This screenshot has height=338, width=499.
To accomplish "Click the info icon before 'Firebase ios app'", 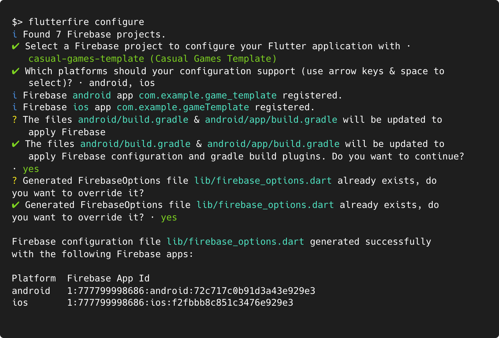I will point(15,107).
